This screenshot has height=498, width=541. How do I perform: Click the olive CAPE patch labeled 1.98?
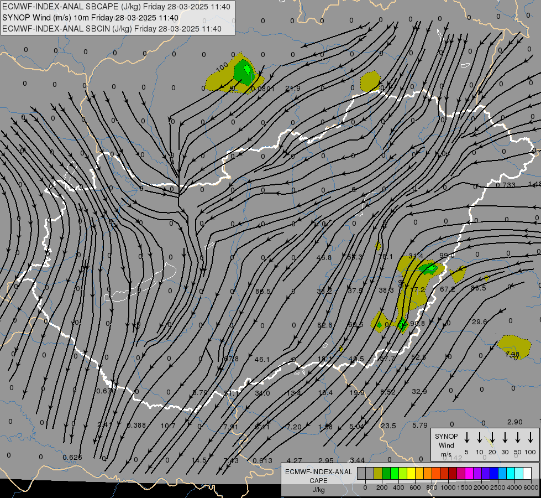pos(514,347)
